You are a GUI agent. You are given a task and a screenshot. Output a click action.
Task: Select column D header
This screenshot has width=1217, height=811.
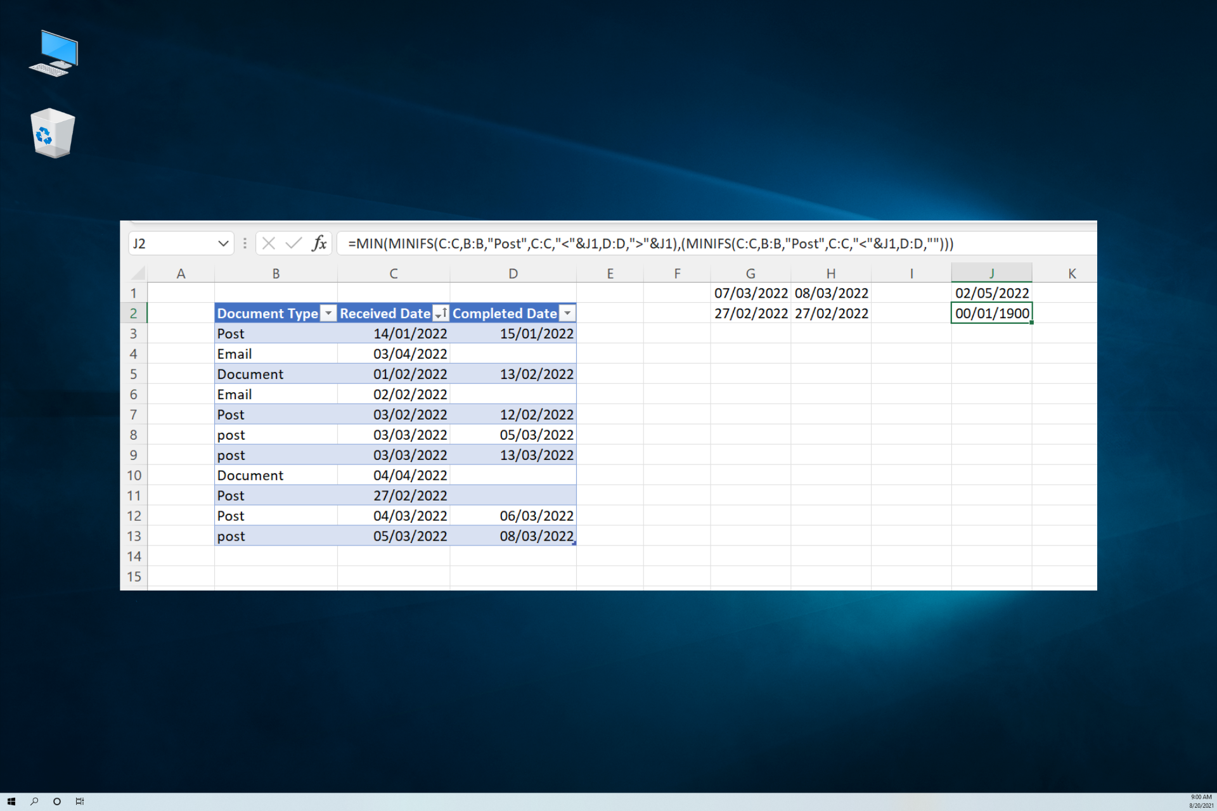tap(513, 274)
